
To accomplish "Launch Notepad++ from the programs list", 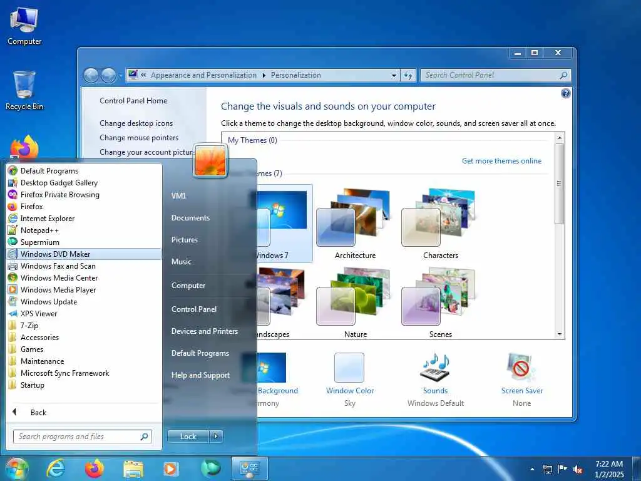I will click(84, 230).
